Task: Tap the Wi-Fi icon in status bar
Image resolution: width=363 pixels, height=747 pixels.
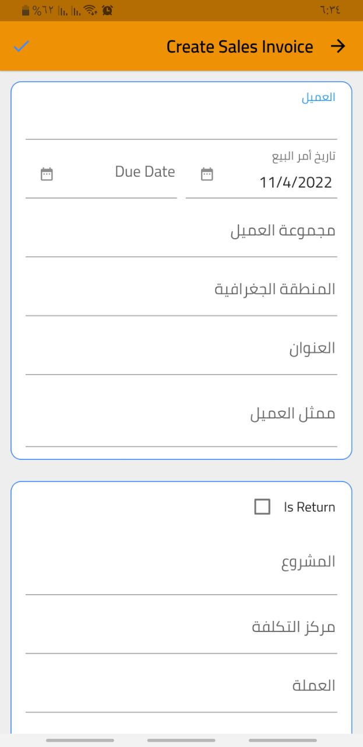Action: point(90,10)
